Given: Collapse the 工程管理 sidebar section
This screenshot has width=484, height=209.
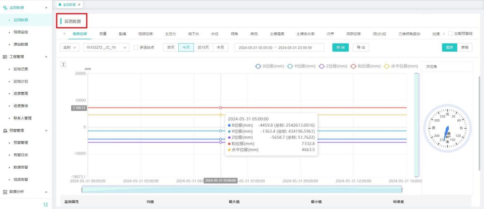Looking at the screenshot, I should (46, 57).
